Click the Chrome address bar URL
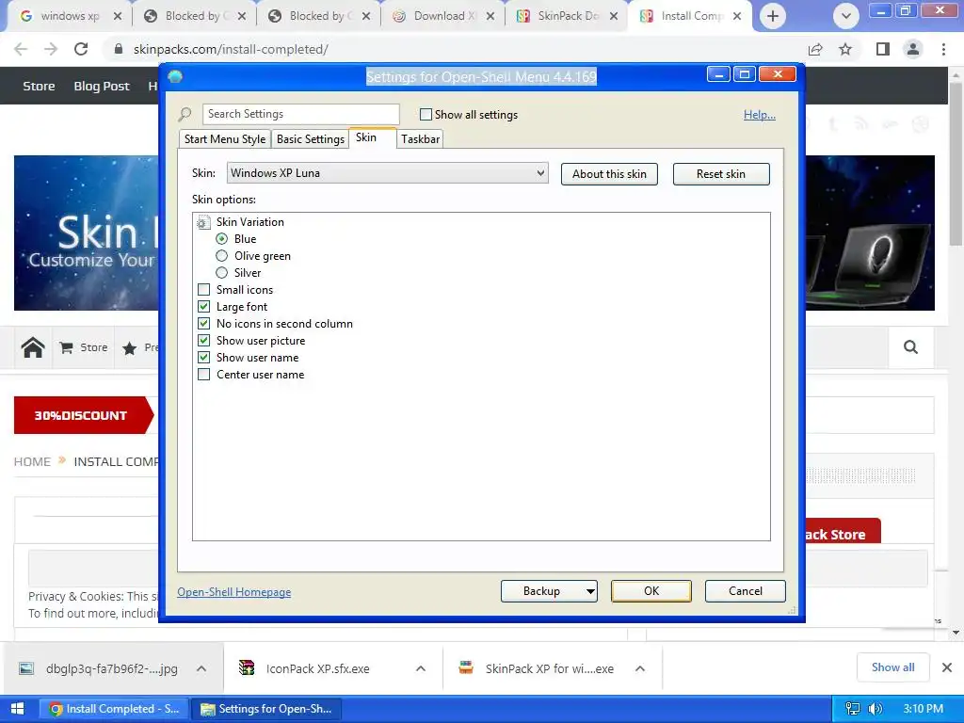Image resolution: width=964 pixels, height=723 pixels. (x=231, y=49)
